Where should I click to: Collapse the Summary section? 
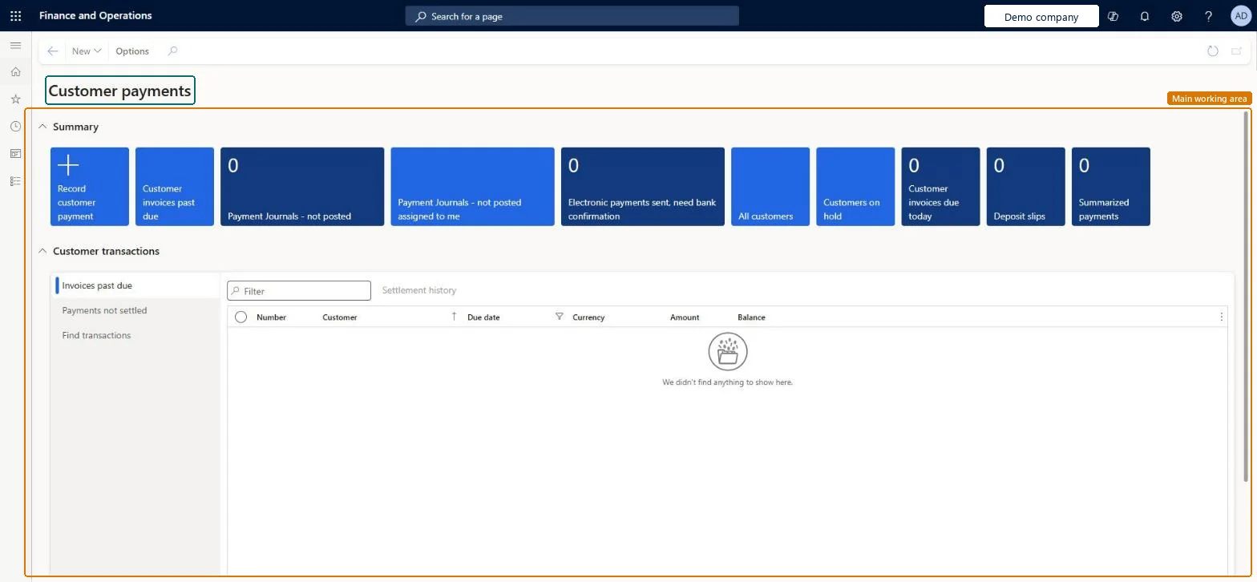point(42,127)
